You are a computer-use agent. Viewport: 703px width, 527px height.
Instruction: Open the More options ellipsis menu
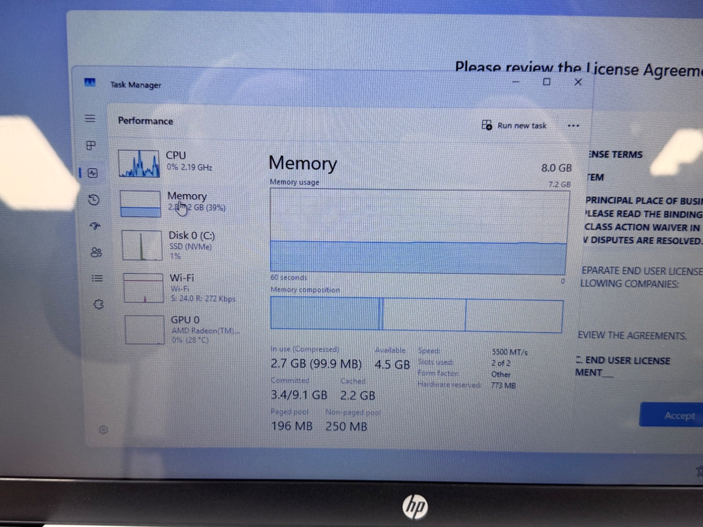(573, 125)
